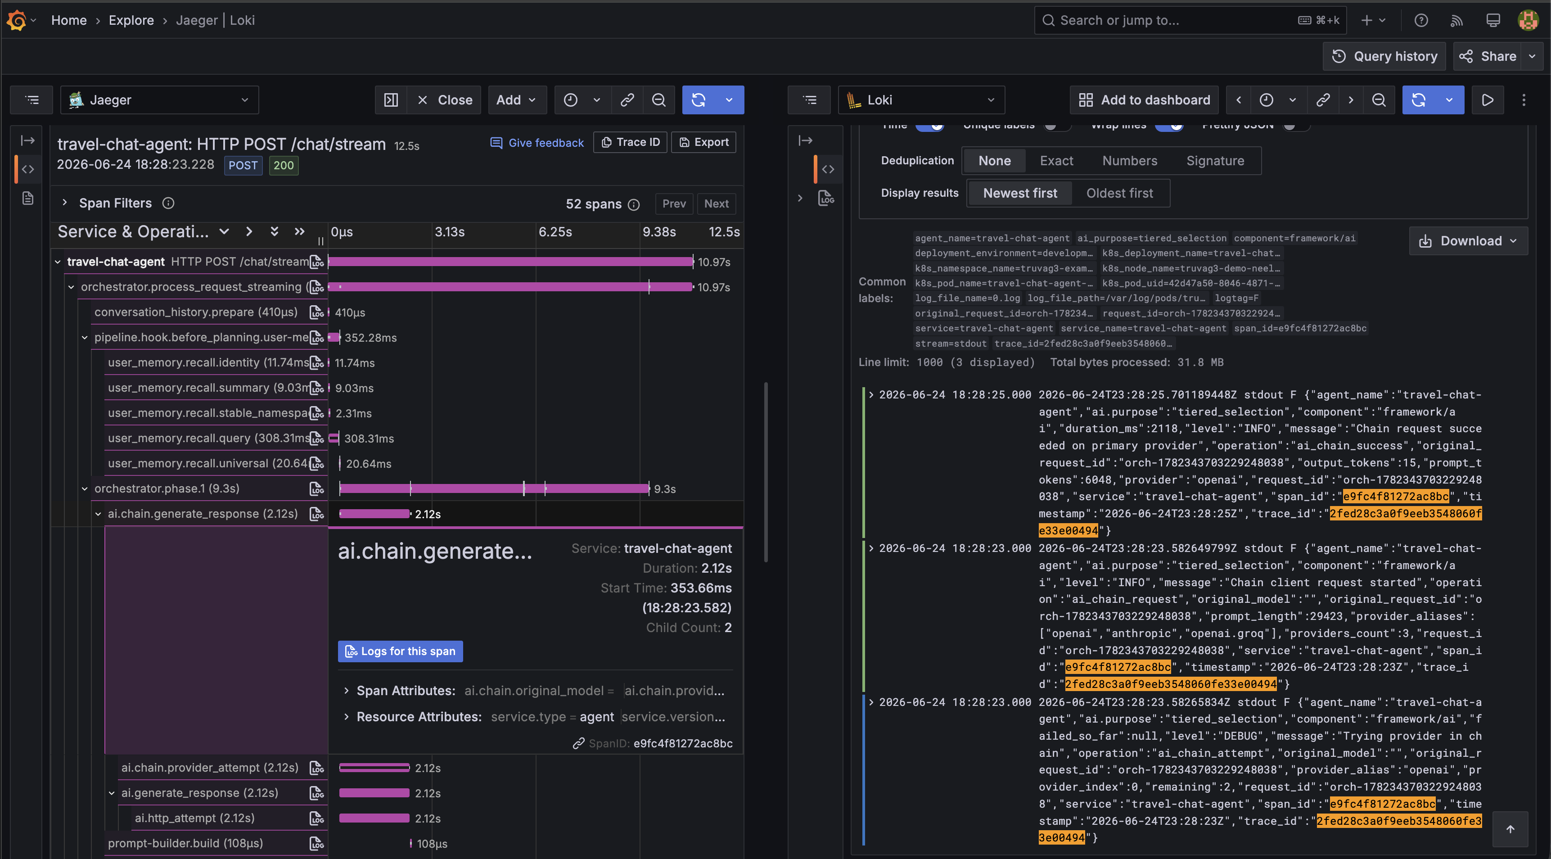This screenshot has width=1551, height=859.
Task: Select None deduplication option
Action: point(994,161)
